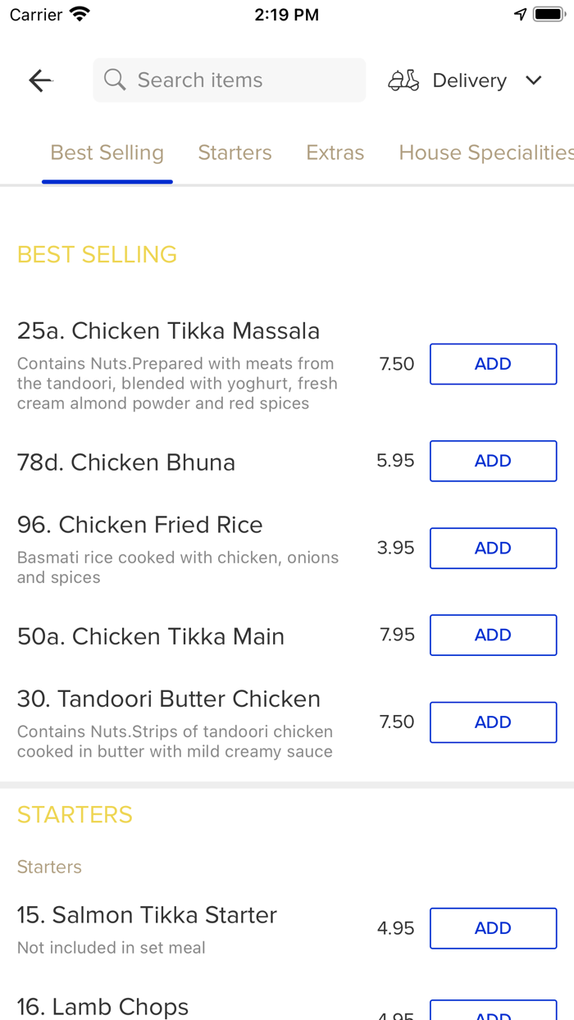Tap the Search items input field

tap(229, 80)
